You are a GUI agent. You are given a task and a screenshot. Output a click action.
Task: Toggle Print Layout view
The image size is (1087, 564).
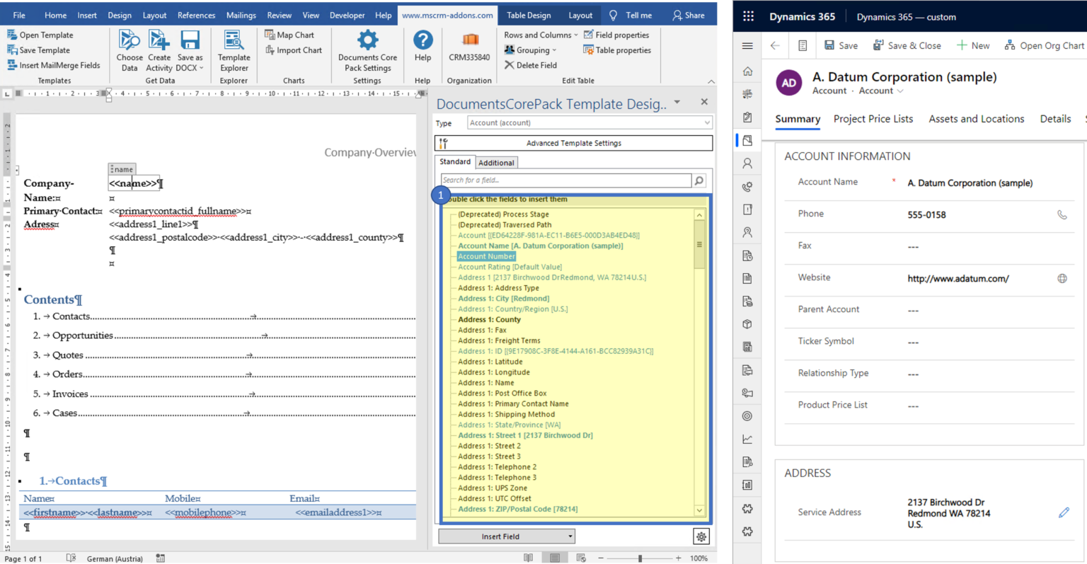click(x=554, y=558)
